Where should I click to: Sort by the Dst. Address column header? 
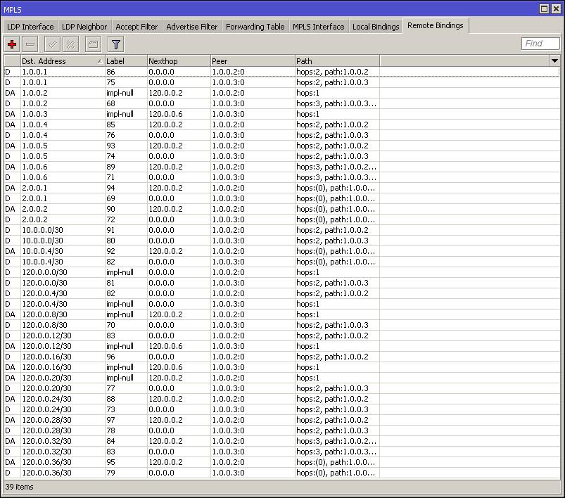(x=63, y=61)
